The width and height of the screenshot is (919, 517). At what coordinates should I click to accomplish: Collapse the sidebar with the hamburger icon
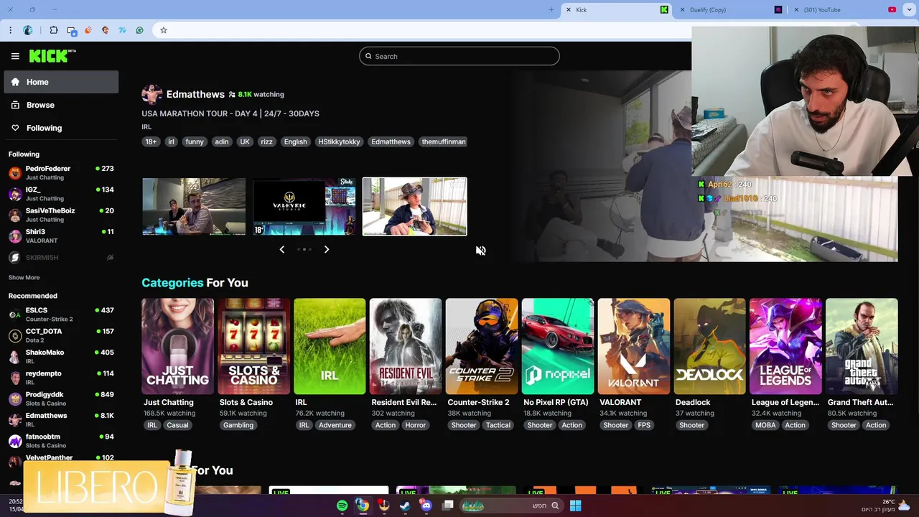click(x=15, y=56)
